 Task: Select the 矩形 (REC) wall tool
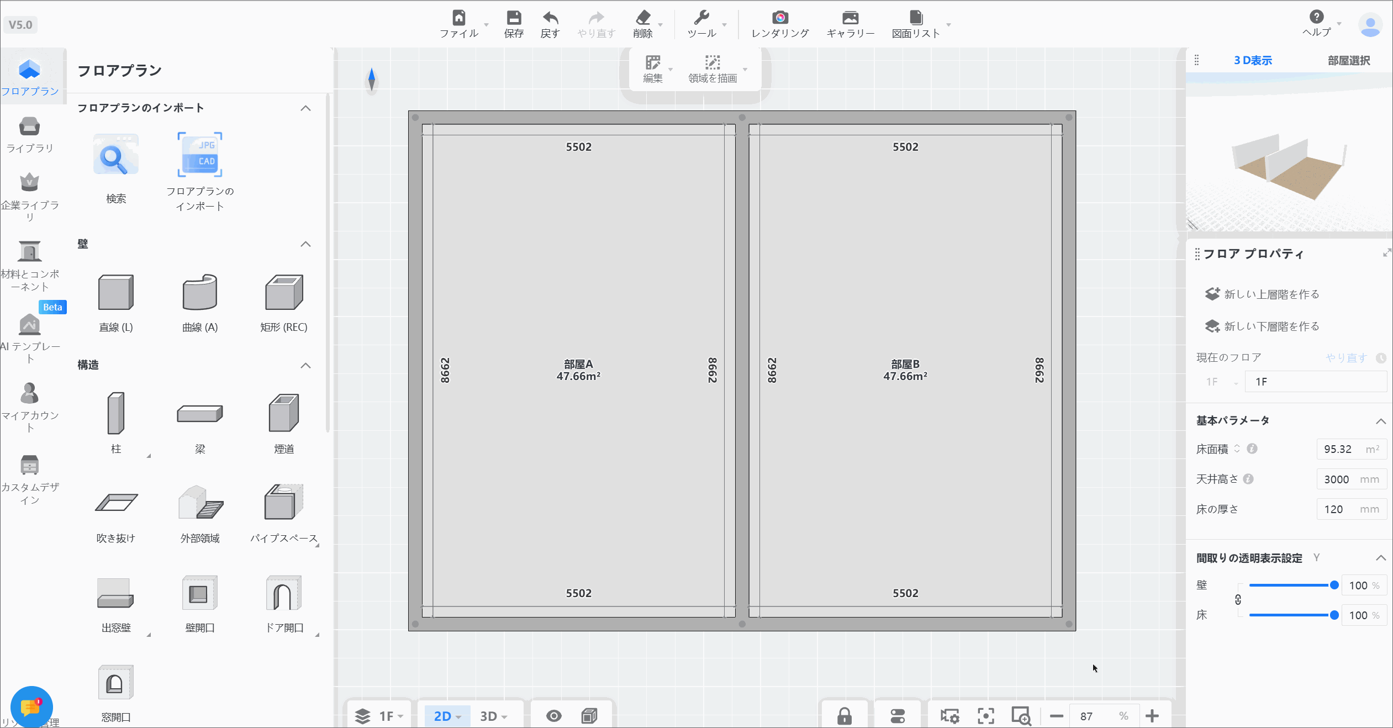284,292
